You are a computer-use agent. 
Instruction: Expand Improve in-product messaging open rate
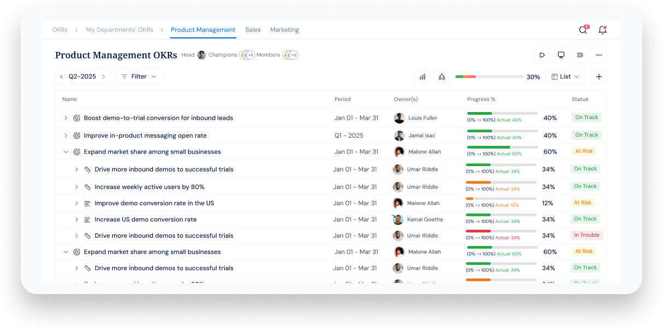click(66, 136)
